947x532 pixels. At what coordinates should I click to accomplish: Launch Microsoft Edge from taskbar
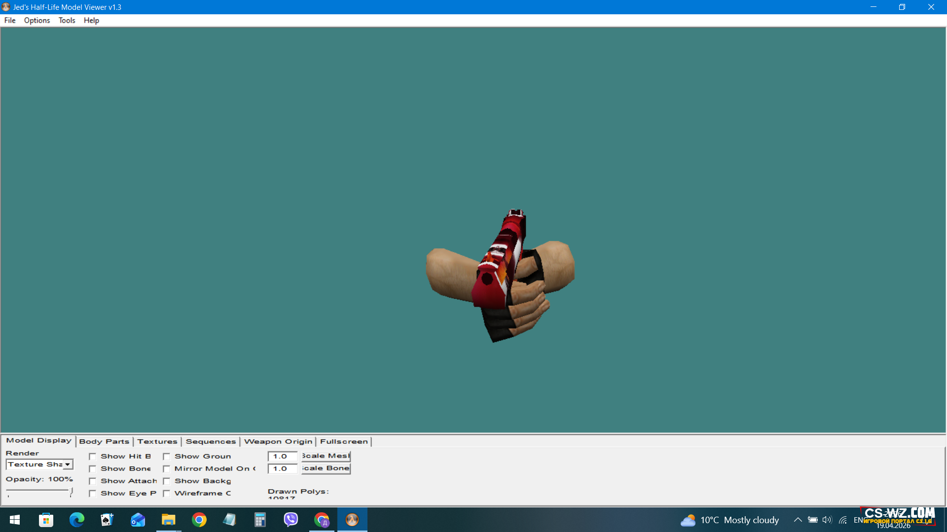pyautogui.click(x=76, y=520)
